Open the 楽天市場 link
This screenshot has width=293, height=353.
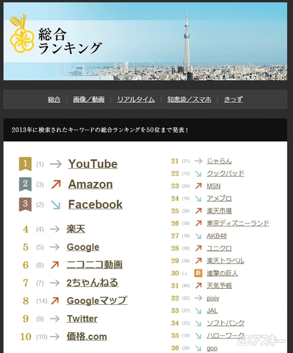click(219, 211)
